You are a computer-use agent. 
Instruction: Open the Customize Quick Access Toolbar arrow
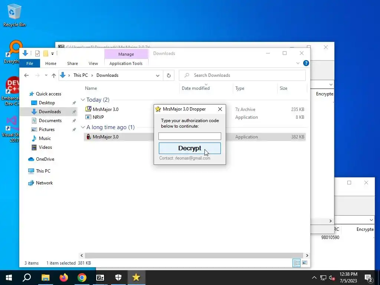pyautogui.click(x=52, y=53)
